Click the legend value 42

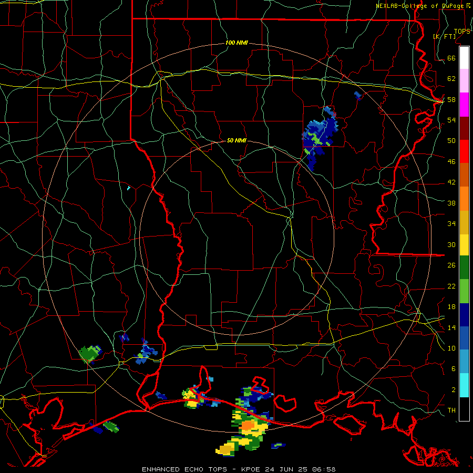pos(451,182)
